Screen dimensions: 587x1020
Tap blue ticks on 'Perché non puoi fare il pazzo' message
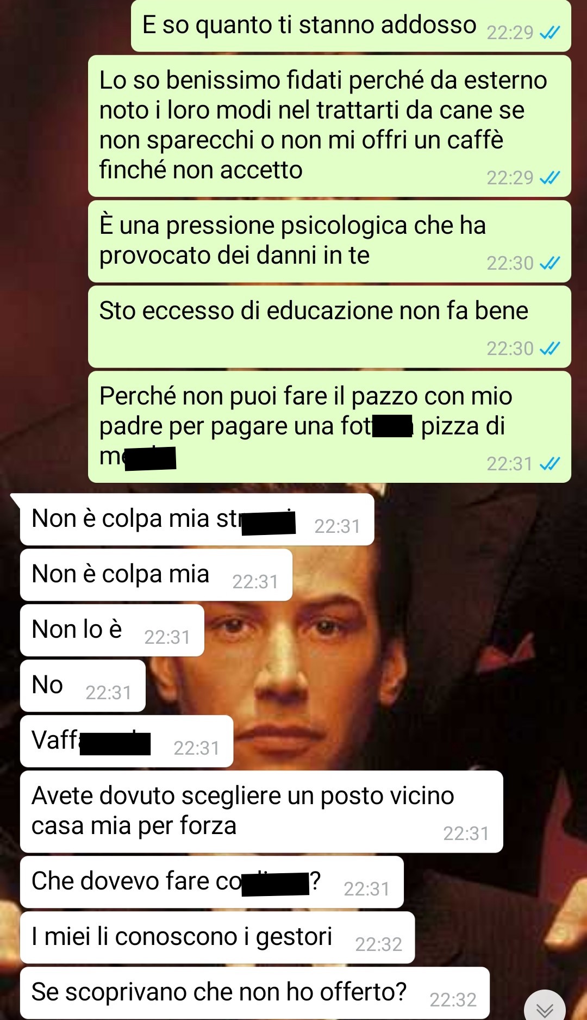[x=549, y=464]
